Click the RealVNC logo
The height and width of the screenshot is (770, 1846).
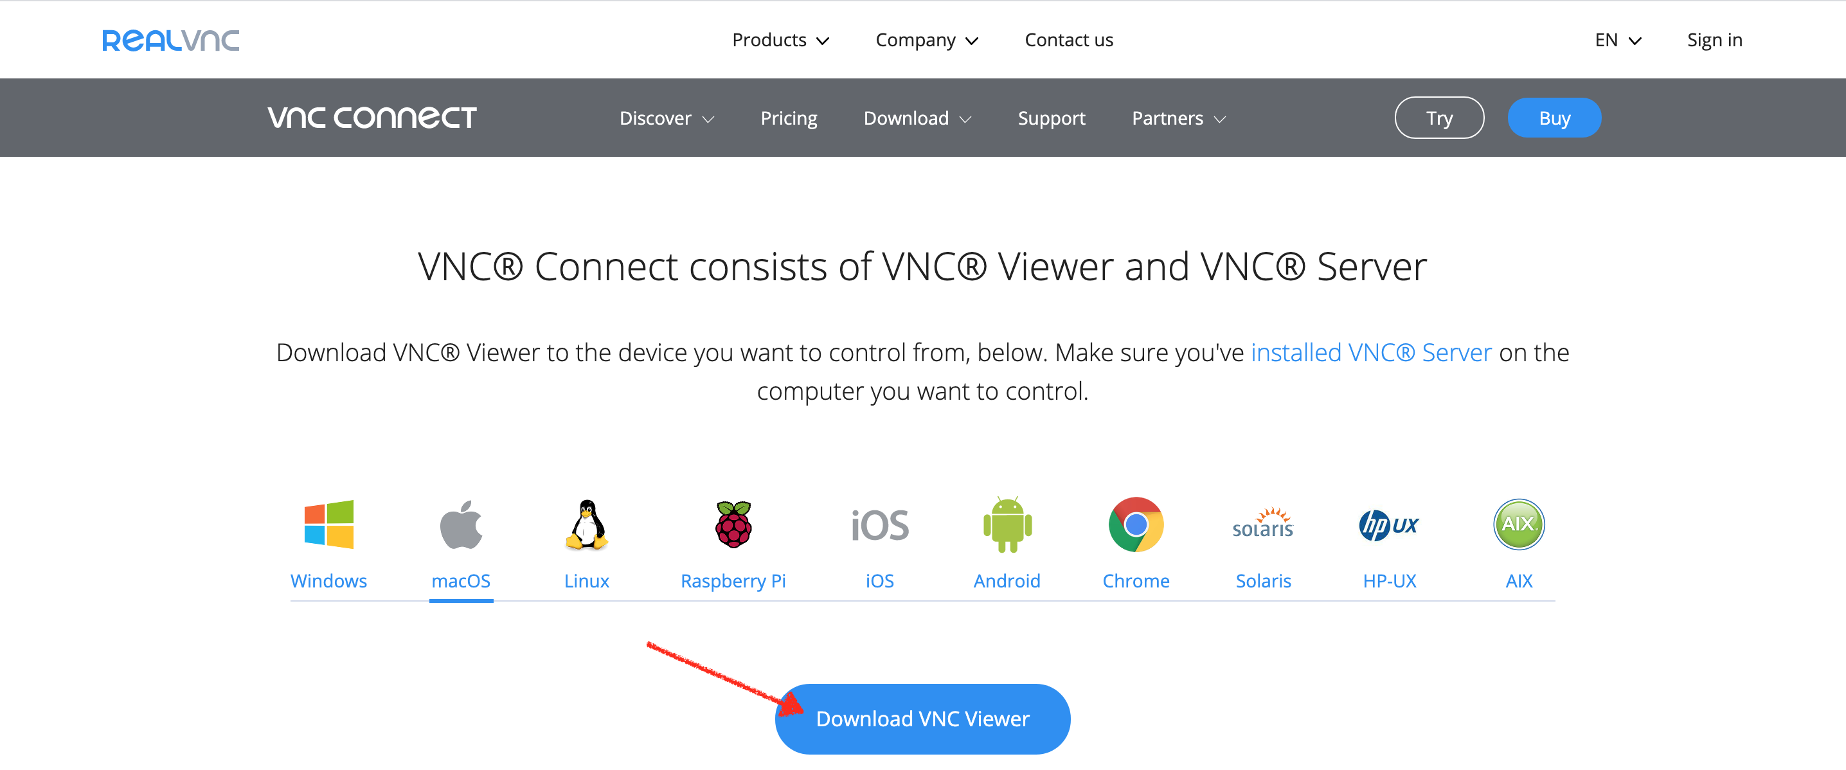click(170, 40)
